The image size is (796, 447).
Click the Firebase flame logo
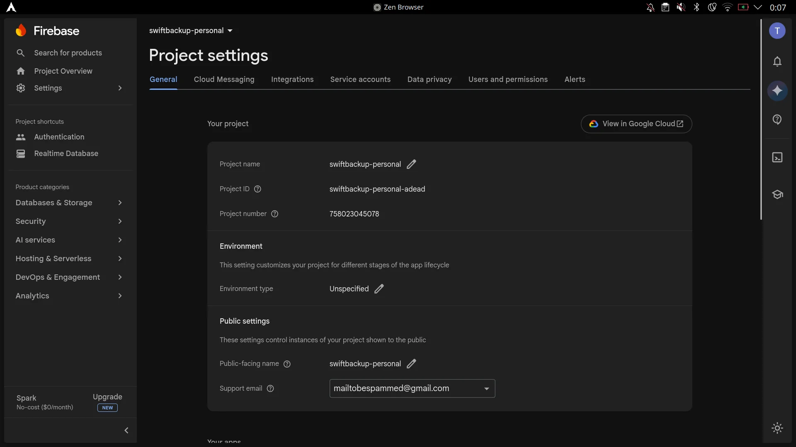21,31
